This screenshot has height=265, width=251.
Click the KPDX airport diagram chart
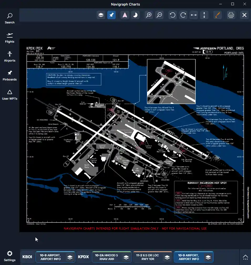135,135
